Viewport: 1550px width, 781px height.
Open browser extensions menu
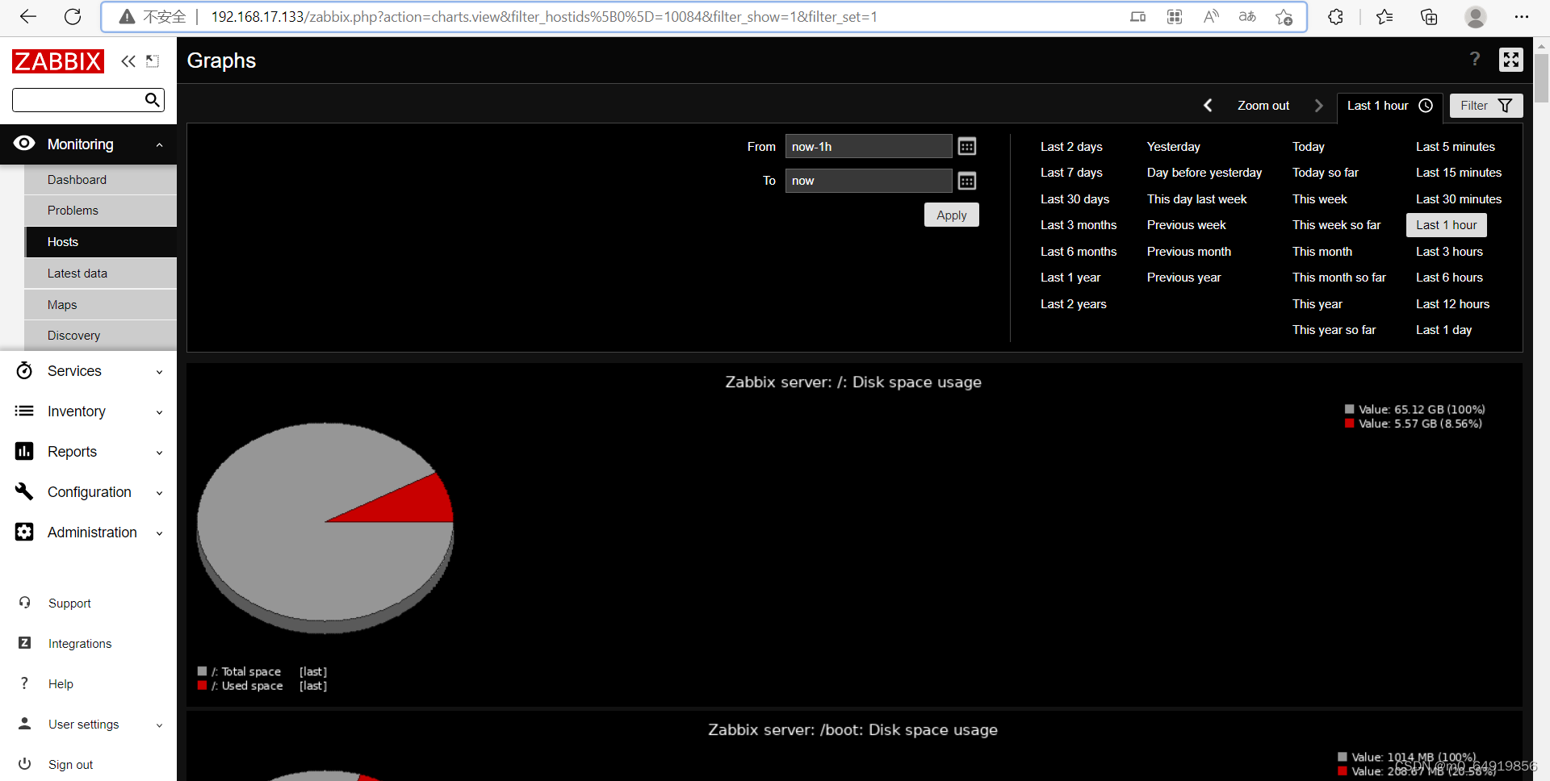1335,17
